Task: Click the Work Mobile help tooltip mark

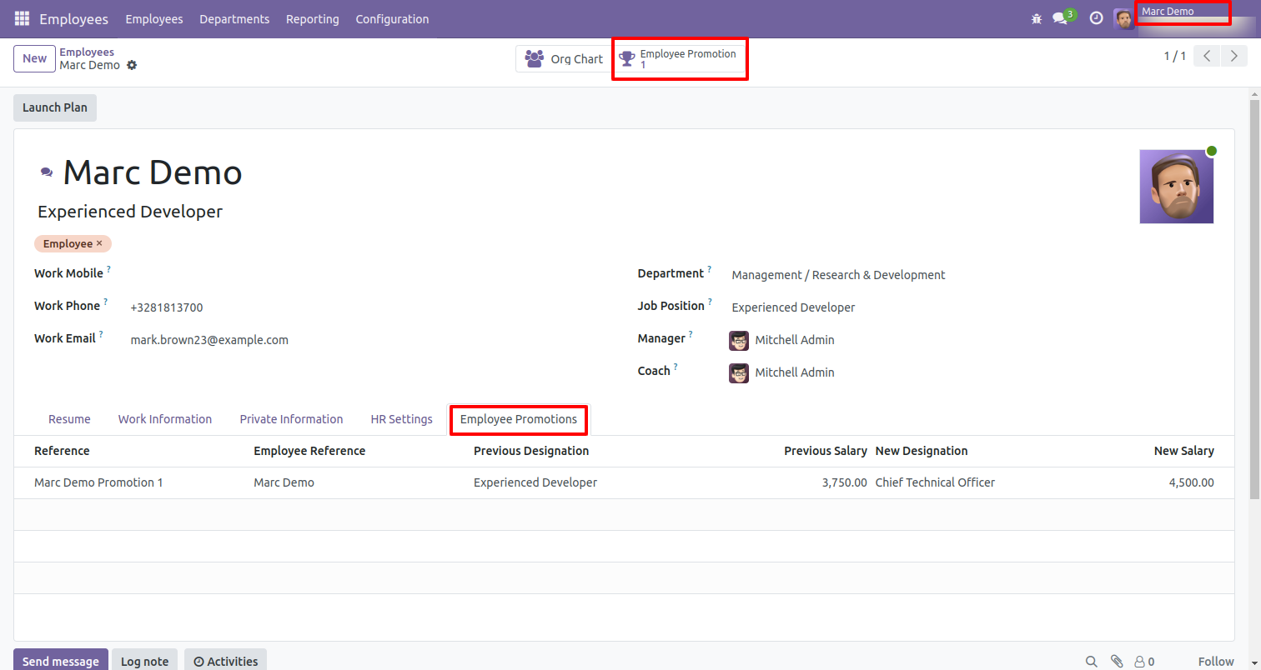Action: click(108, 269)
